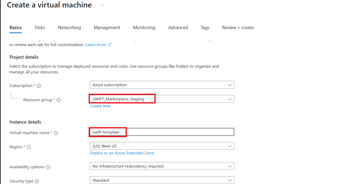Click the Virtual machine name input field
The width and height of the screenshot is (364, 184).
(x=162, y=132)
